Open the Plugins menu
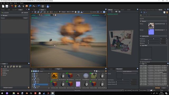The image size is (169, 95). click(22, 3)
